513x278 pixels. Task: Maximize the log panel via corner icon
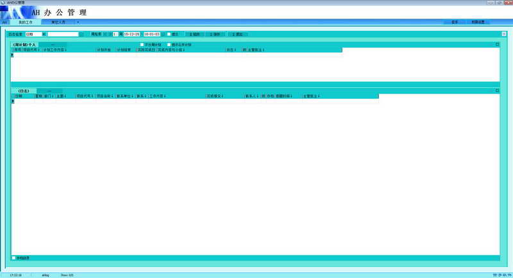(496, 91)
